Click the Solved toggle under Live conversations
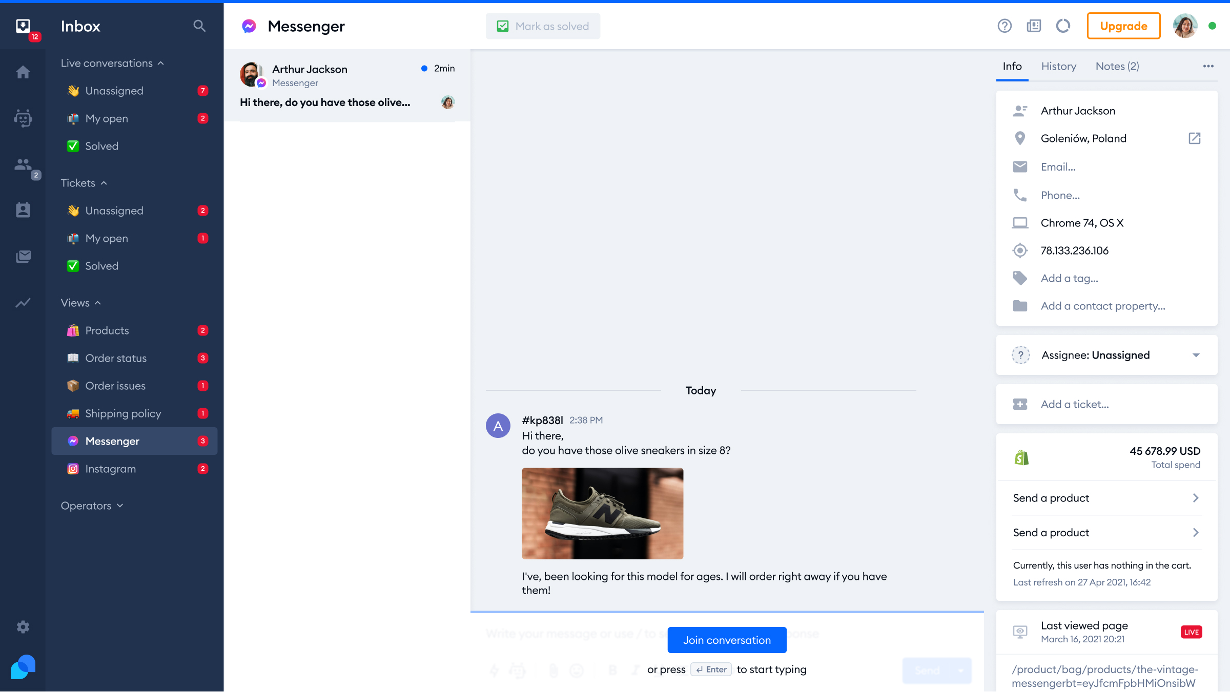 (100, 145)
